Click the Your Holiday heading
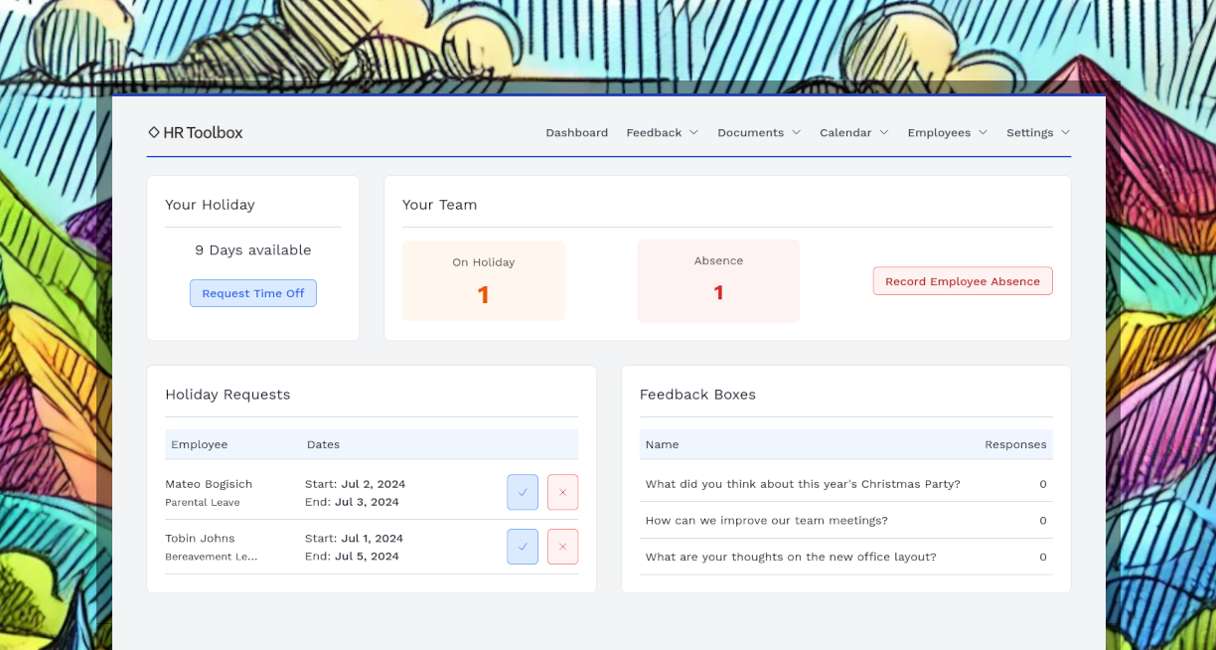 click(x=210, y=205)
